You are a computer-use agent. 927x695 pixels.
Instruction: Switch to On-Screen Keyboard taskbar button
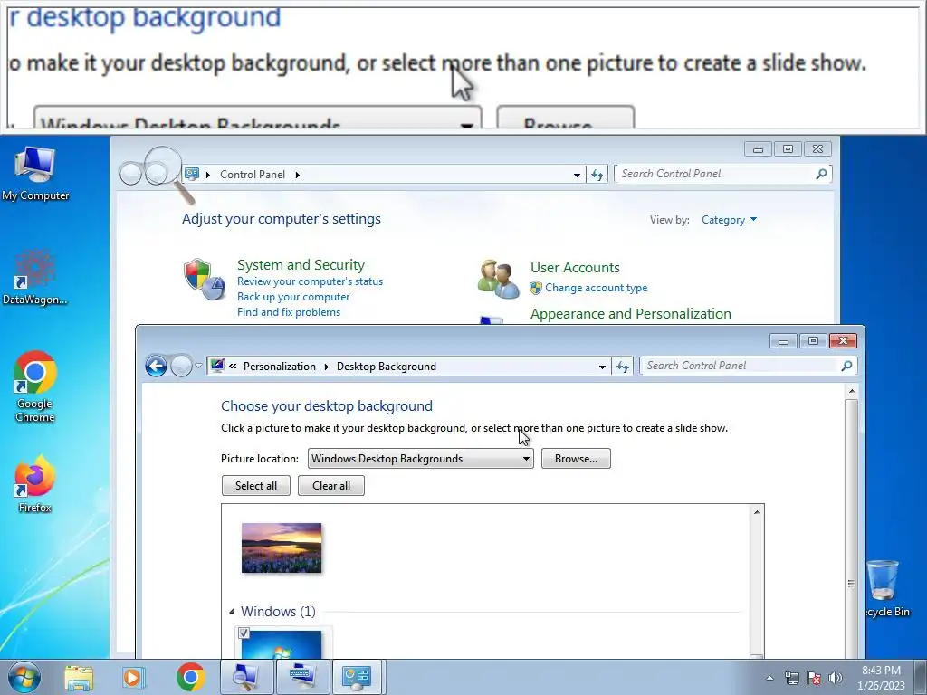(x=302, y=677)
